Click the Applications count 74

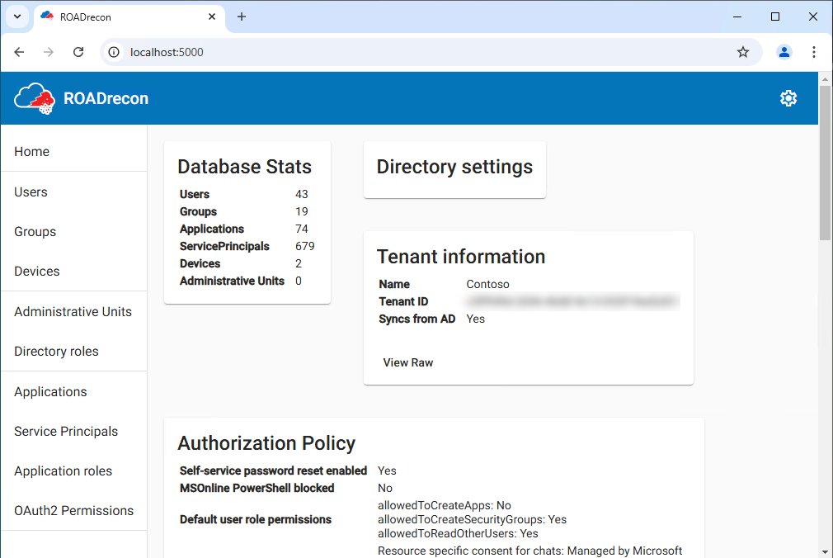click(x=302, y=229)
